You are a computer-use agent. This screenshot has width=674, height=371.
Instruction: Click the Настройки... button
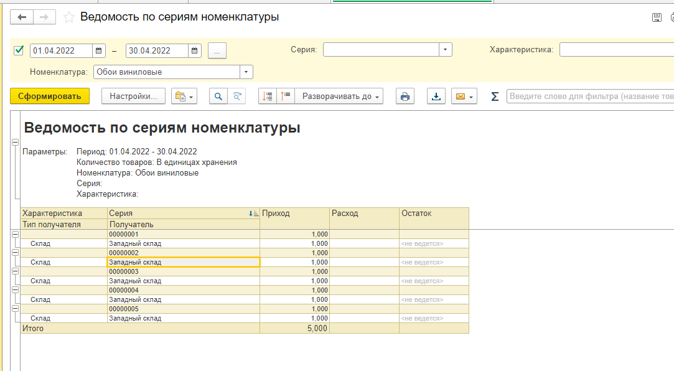133,96
